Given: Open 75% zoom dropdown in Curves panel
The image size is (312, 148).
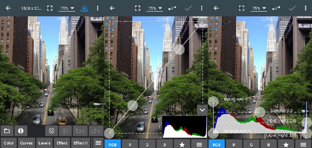Looking at the screenshot, I should (x=155, y=8).
